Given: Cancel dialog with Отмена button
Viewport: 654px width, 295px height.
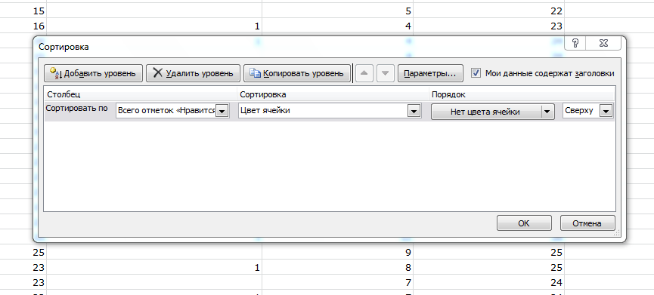Looking at the screenshot, I should [587, 223].
